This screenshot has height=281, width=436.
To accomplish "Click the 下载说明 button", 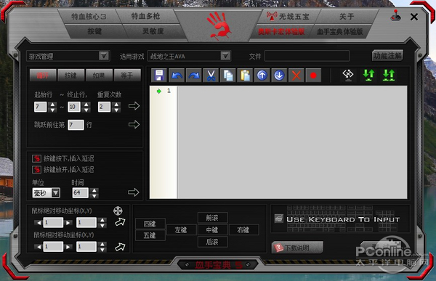I will (x=297, y=248).
